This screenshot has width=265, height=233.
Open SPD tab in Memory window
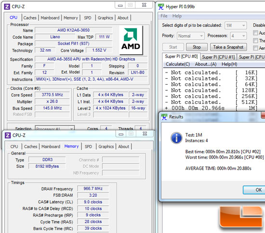(88, 146)
